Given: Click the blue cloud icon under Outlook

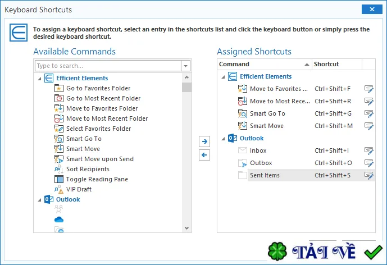Looking at the screenshot, I should coord(59,220).
